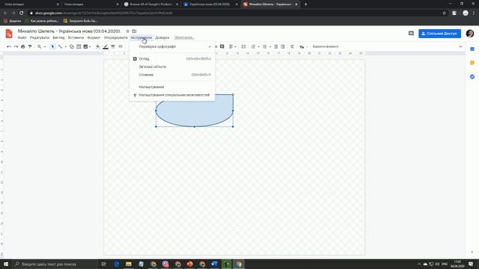Hide the menus with collapse chevron
The height and width of the screenshot is (269, 479).
point(460,46)
